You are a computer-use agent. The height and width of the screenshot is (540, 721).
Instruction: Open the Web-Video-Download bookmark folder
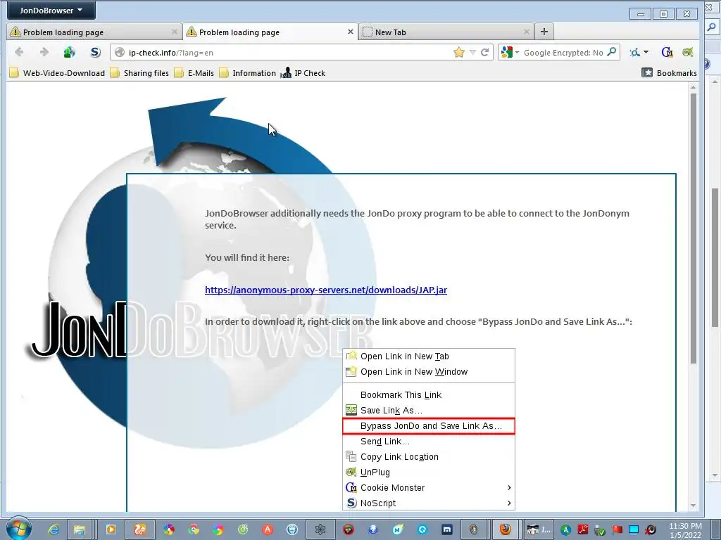[57, 73]
